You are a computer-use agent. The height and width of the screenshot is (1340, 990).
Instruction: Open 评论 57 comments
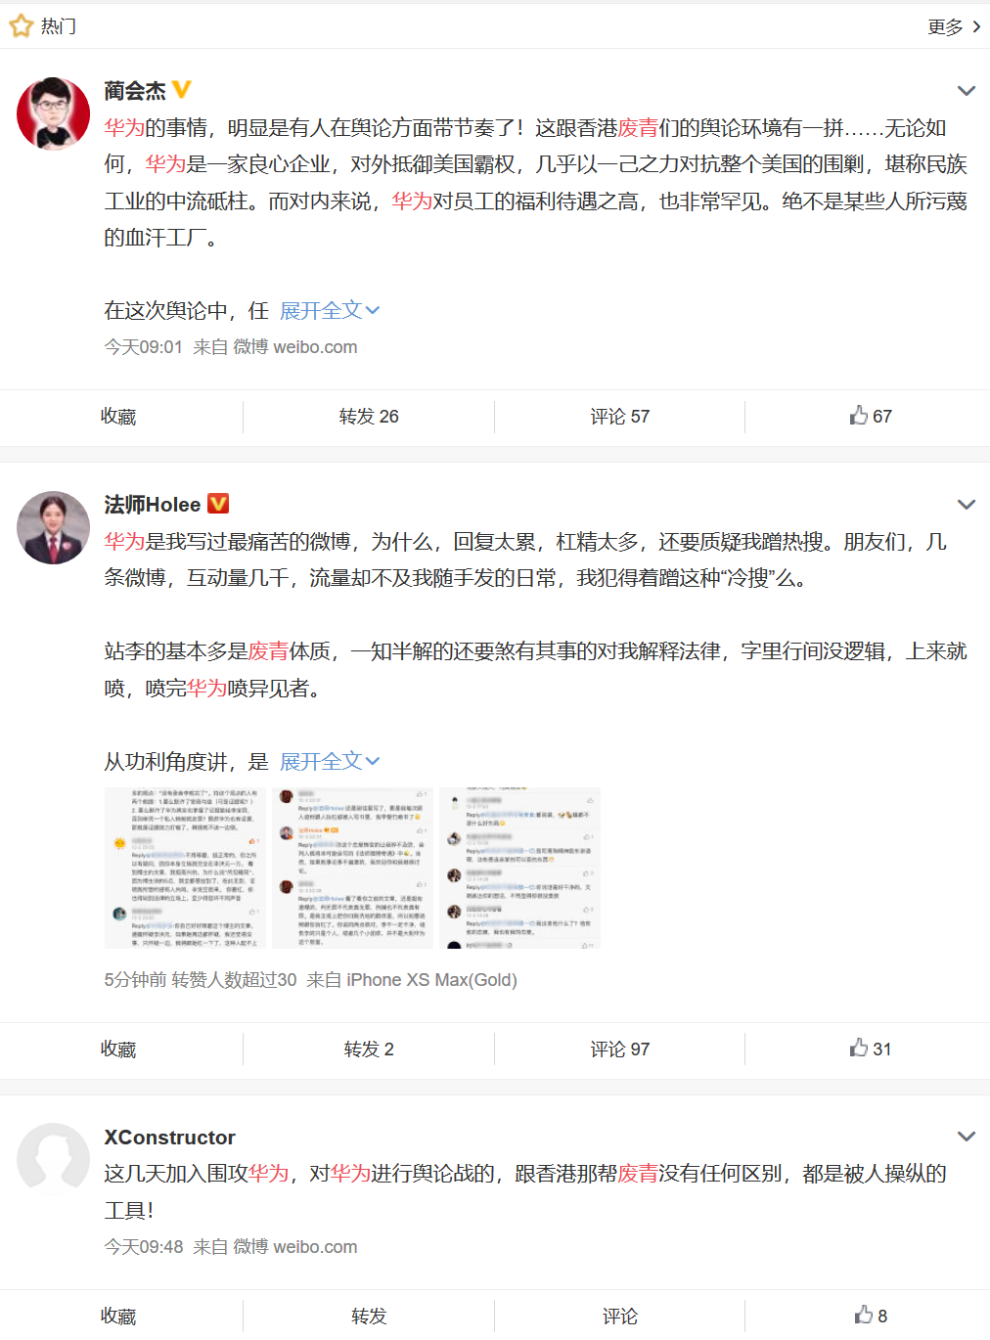point(619,417)
